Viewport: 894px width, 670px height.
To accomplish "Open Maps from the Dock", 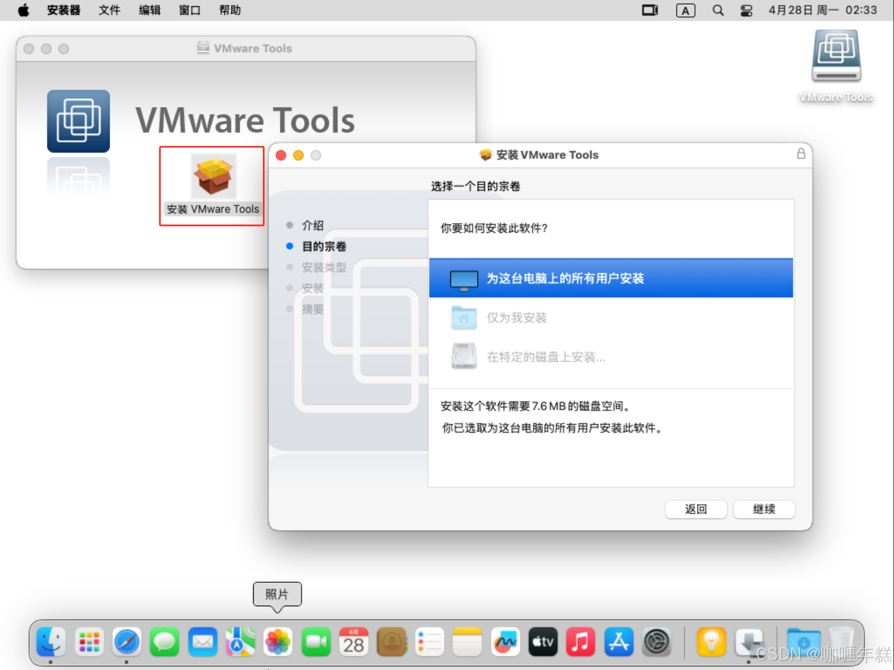I will click(240, 642).
